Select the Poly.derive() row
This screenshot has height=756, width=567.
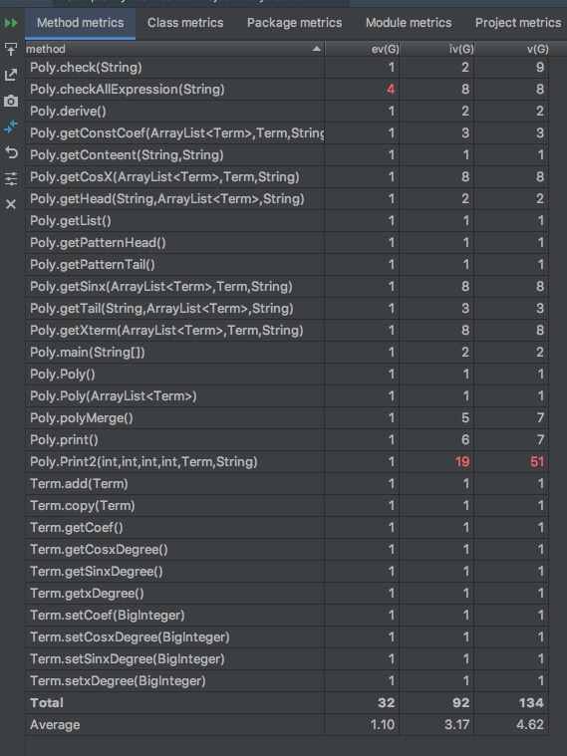287,111
